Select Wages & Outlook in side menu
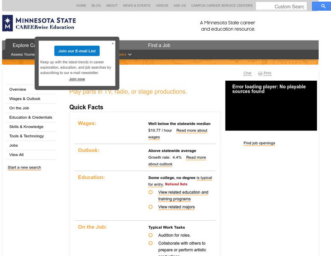 (25, 99)
